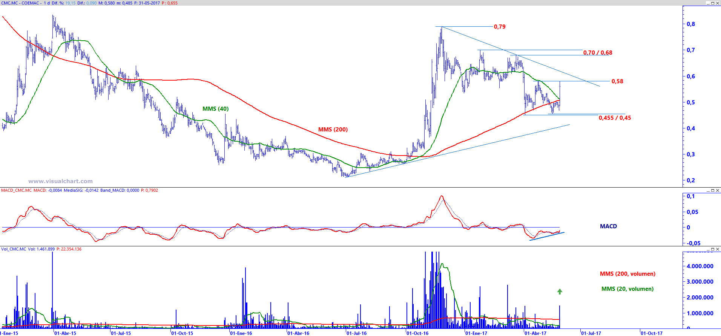Image resolution: width=721 pixels, height=336 pixels.
Task: Close the price chart pane
Action: (718, 3)
